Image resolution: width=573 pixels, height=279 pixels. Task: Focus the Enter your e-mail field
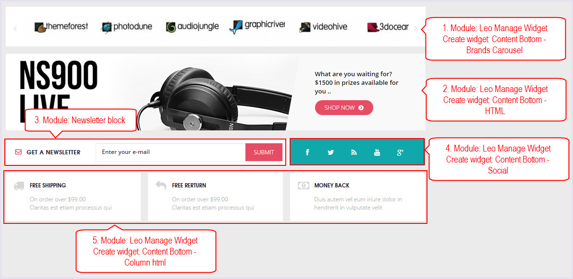tap(171, 152)
